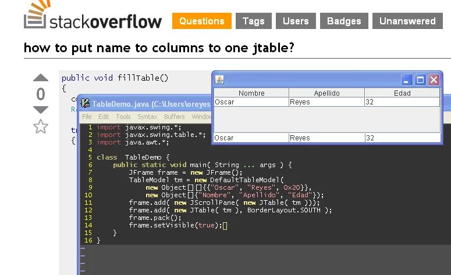Click the BorderLayout.SOUTH line

click(230, 210)
